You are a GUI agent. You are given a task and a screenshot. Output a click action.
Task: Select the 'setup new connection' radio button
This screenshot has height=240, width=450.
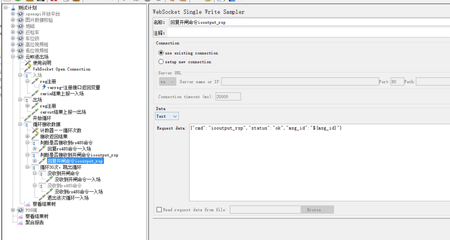click(161, 62)
